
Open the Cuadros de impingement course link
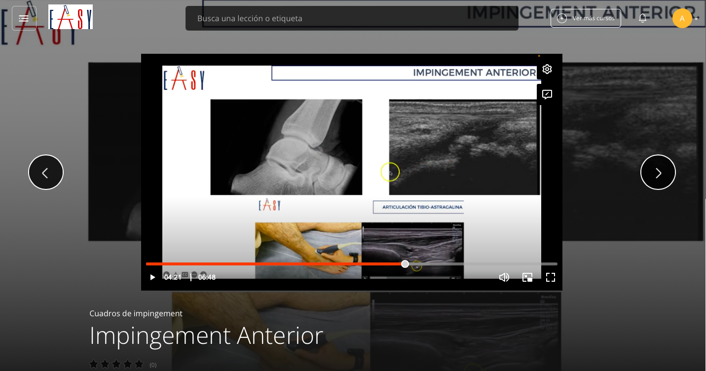tap(136, 313)
